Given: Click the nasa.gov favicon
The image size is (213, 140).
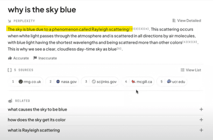Looking at the screenshot, I should 58,81.
